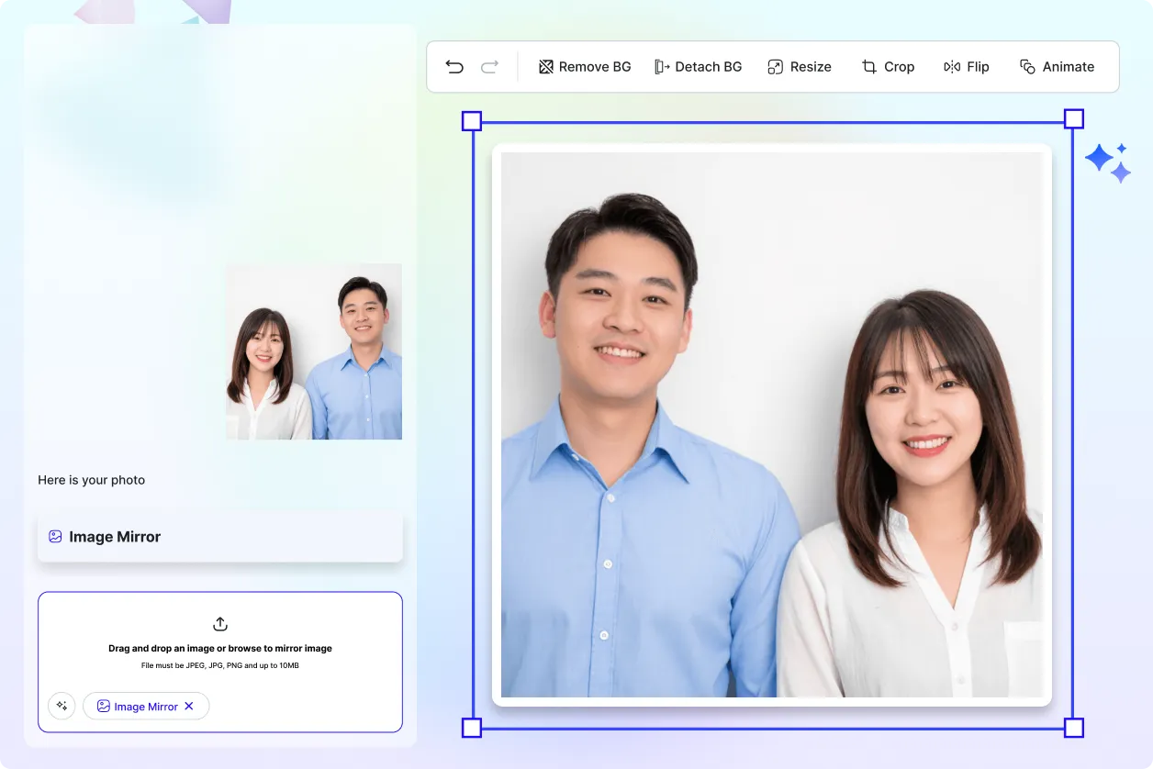
Task: Activate the Crop tool
Action: [888, 67]
